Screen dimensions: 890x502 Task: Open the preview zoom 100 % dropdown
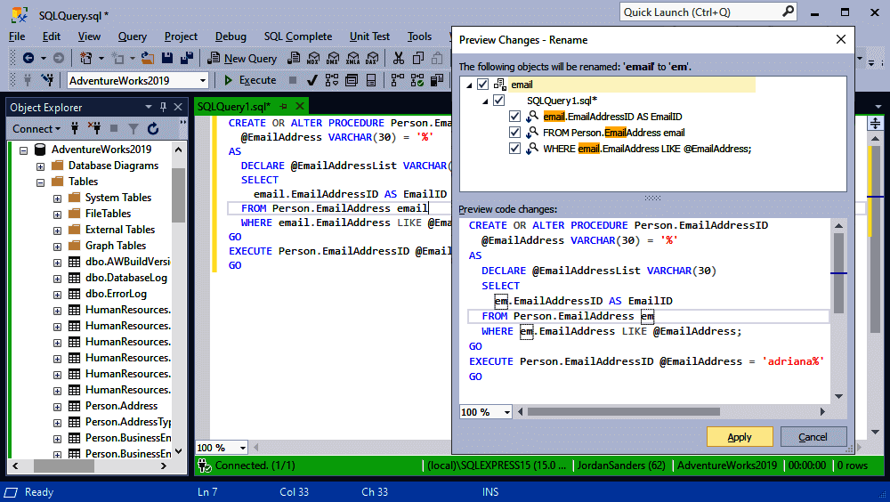point(507,412)
